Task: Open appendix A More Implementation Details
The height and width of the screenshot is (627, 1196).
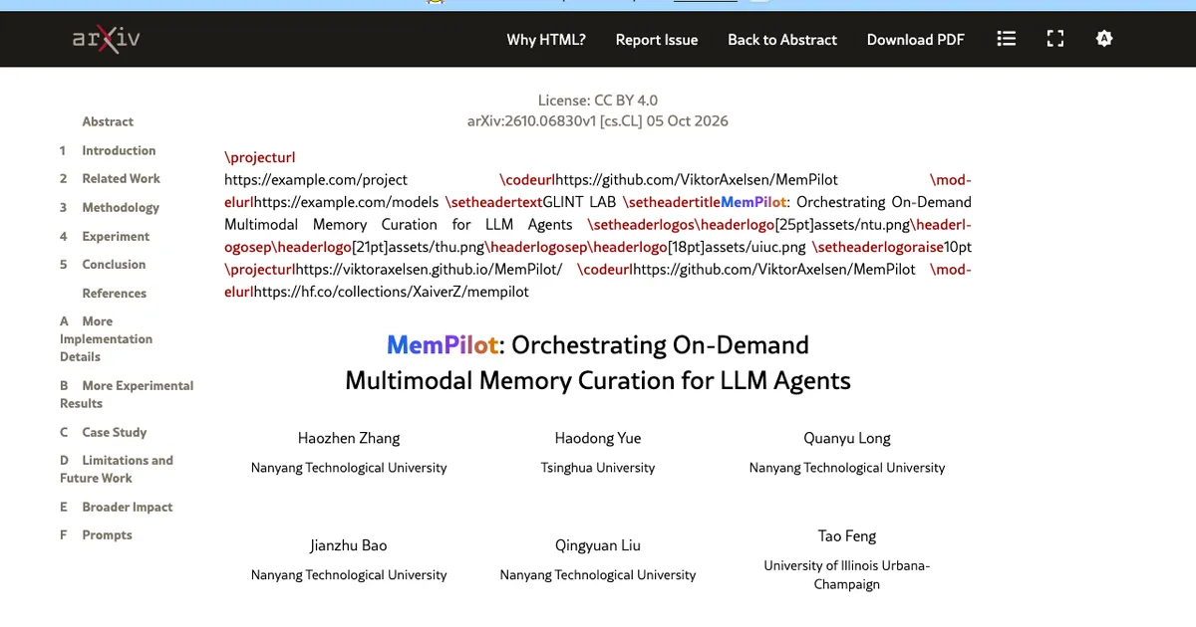Action: click(x=106, y=338)
